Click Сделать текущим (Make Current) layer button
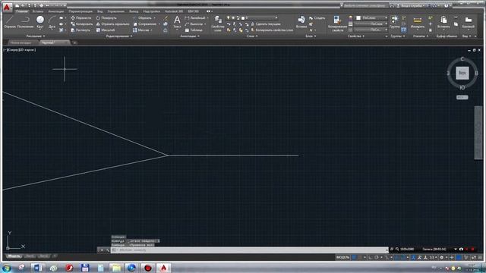 [x=266, y=24]
